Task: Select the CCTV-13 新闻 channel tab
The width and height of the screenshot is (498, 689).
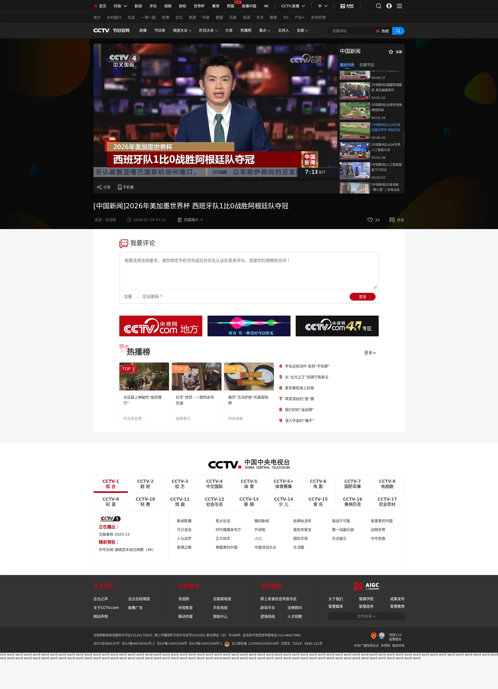Action: (249, 502)
